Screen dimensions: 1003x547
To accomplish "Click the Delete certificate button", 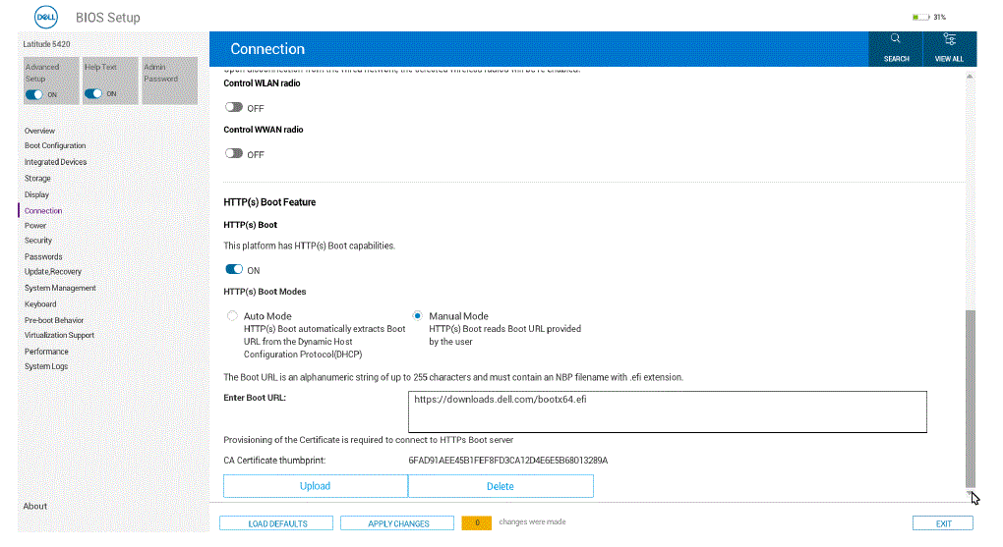I will (x=501, y=486).
